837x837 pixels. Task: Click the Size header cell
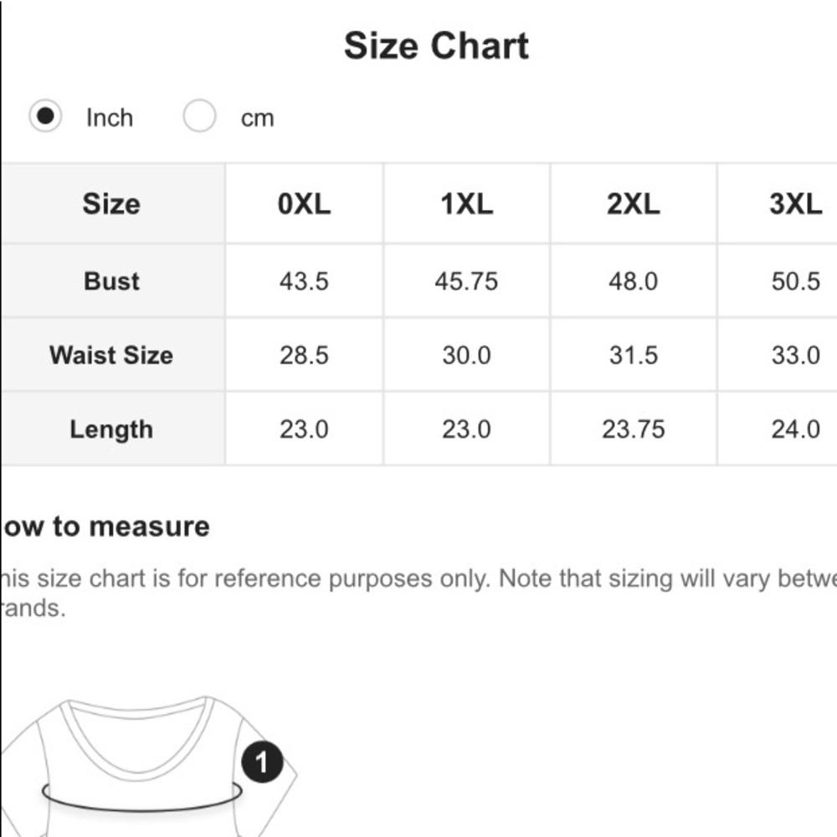(112, 203)
